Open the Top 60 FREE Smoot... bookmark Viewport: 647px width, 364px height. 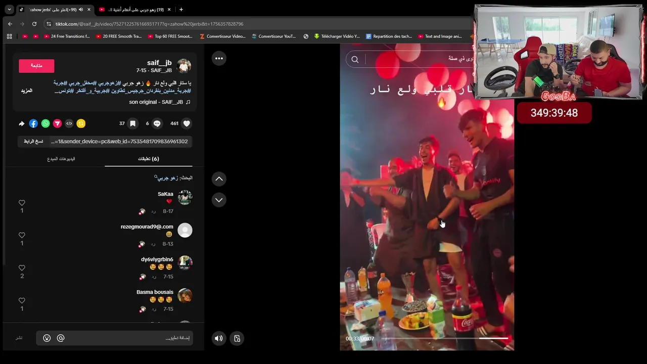click(x=170, y=36)
